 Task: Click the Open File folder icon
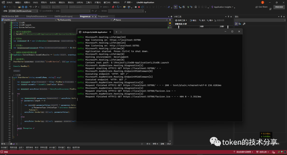tap(19, 7)
